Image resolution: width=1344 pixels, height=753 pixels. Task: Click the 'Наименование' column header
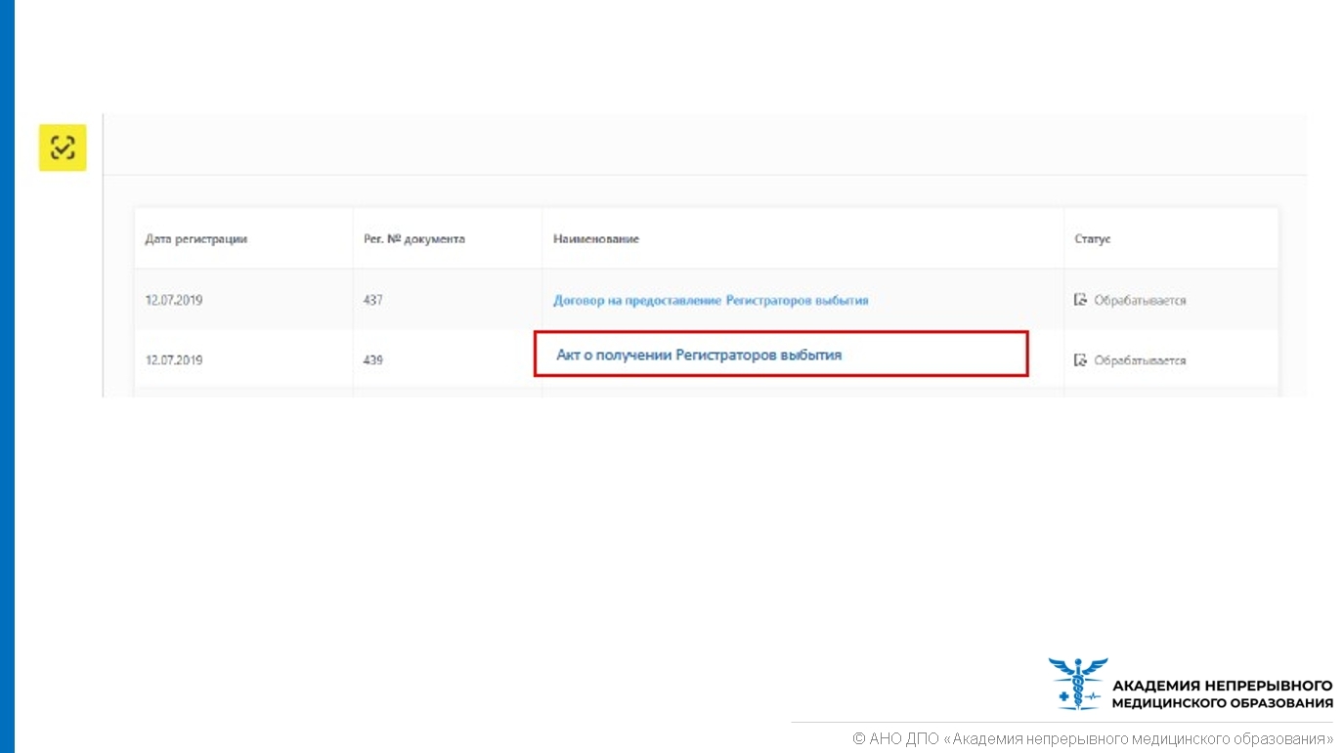[596, 239]
